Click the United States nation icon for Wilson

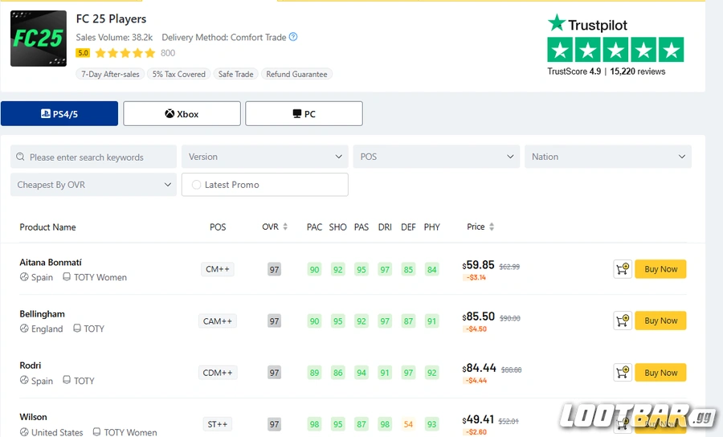point(24,432)
